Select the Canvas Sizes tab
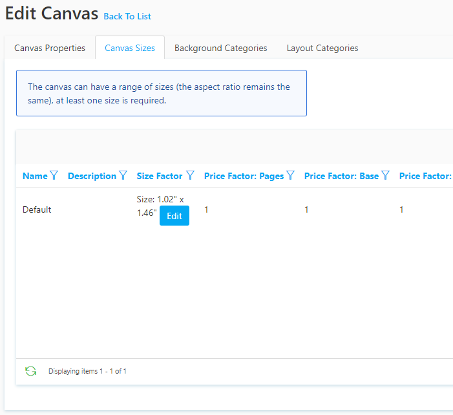Image resolution: width=453 pixels, height=415 pixels. [130, 48]
